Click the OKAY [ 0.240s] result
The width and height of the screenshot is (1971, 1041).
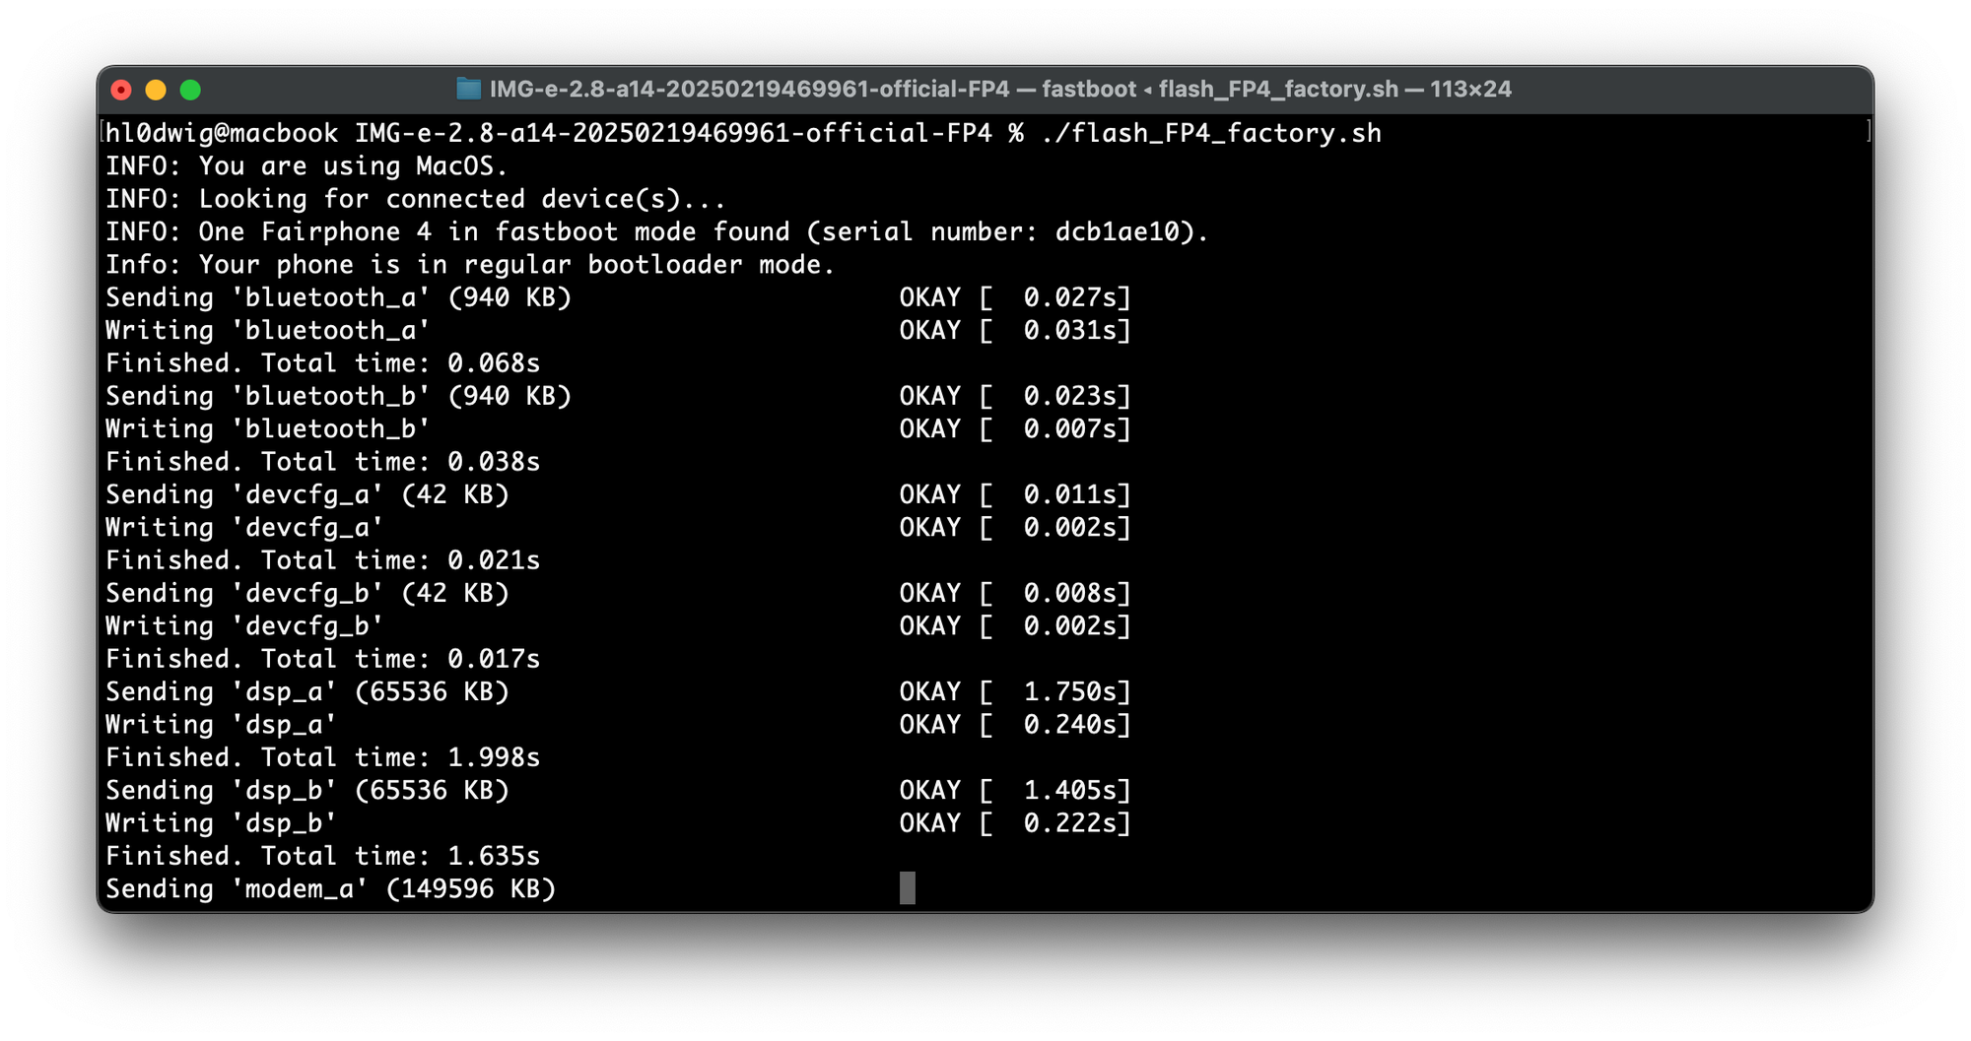[x=1015, y=725]
